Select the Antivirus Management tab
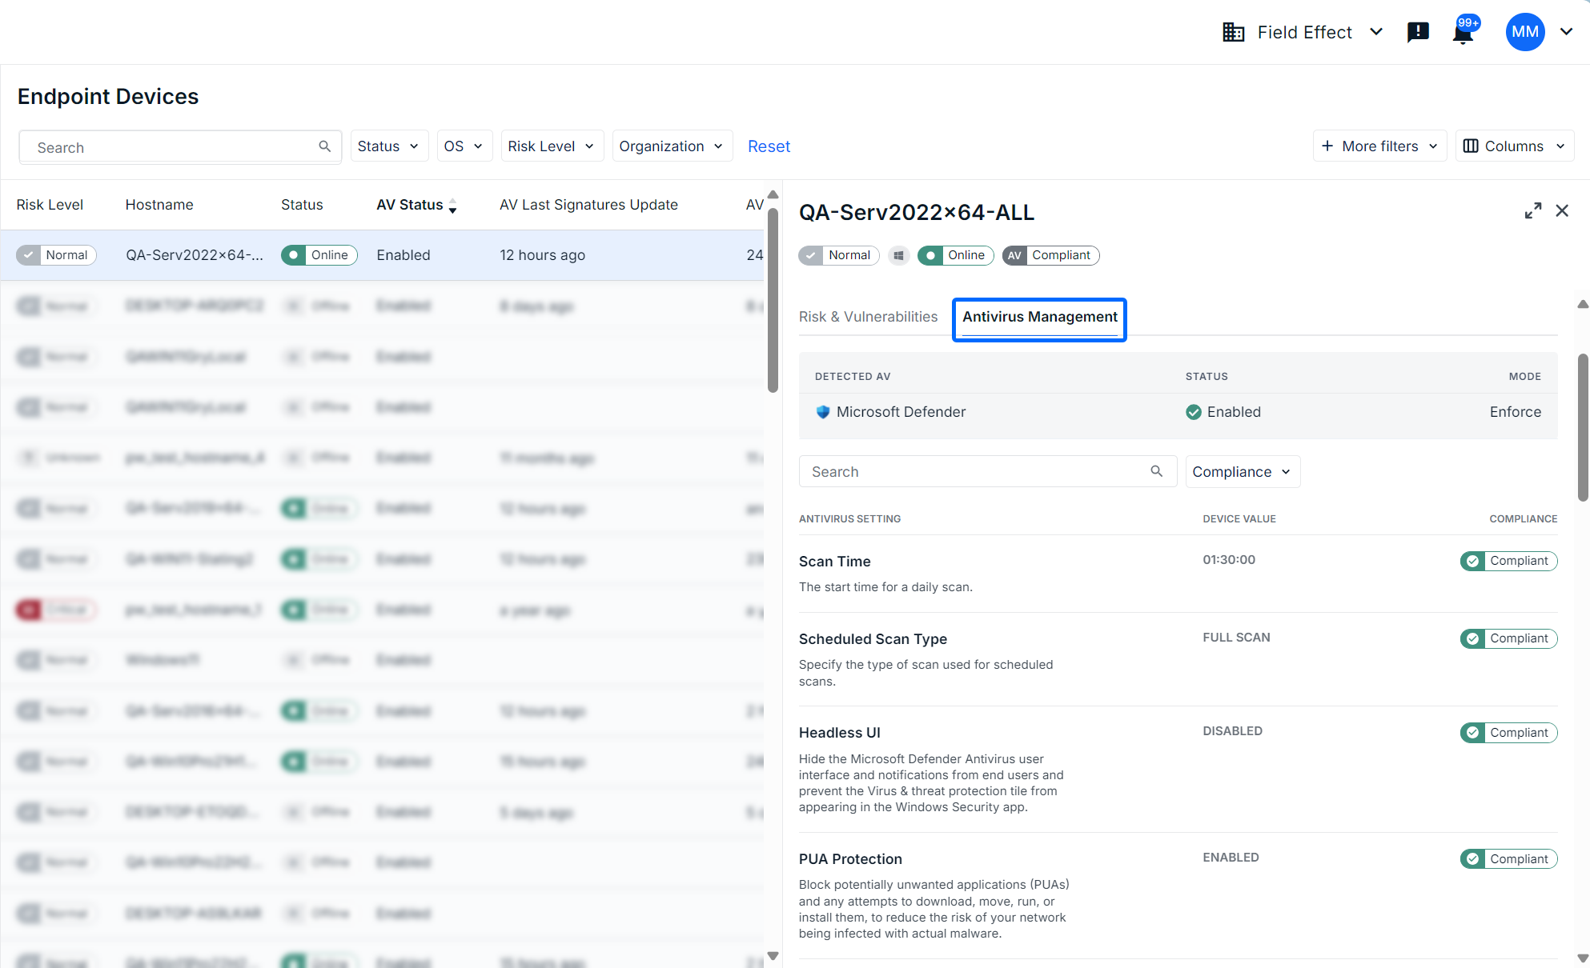 1039,317
